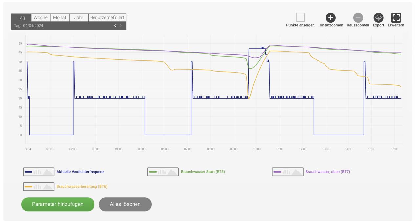Go to next day with right chevron
420x224 pixels.
point(121,26)
